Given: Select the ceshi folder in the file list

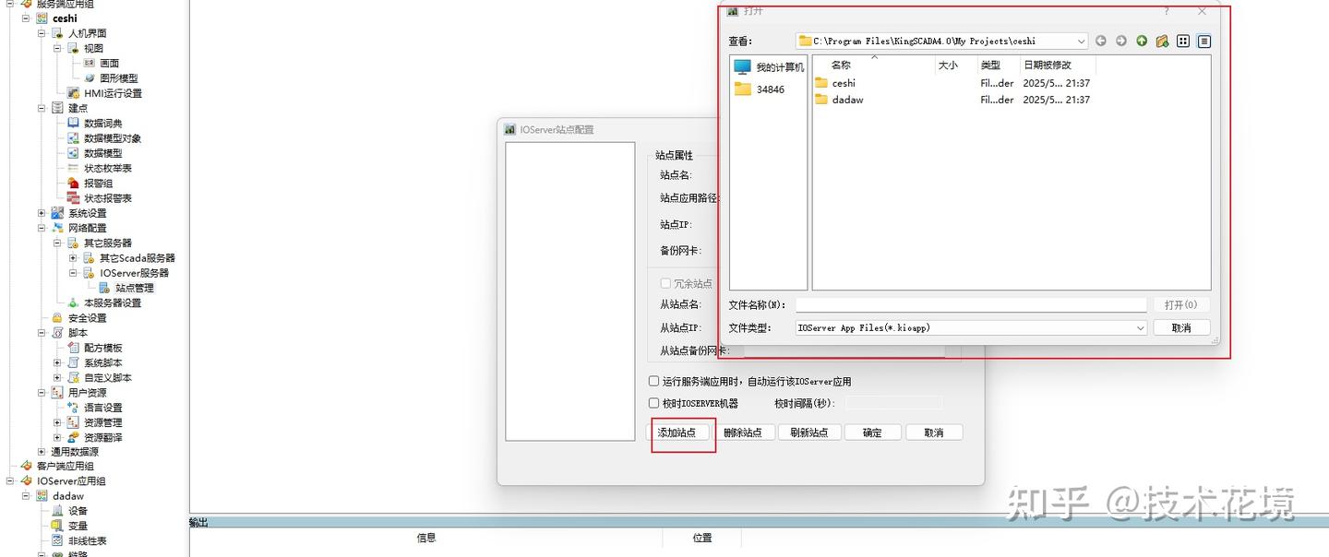Looking at the screenshot, I should coord(843,83).
